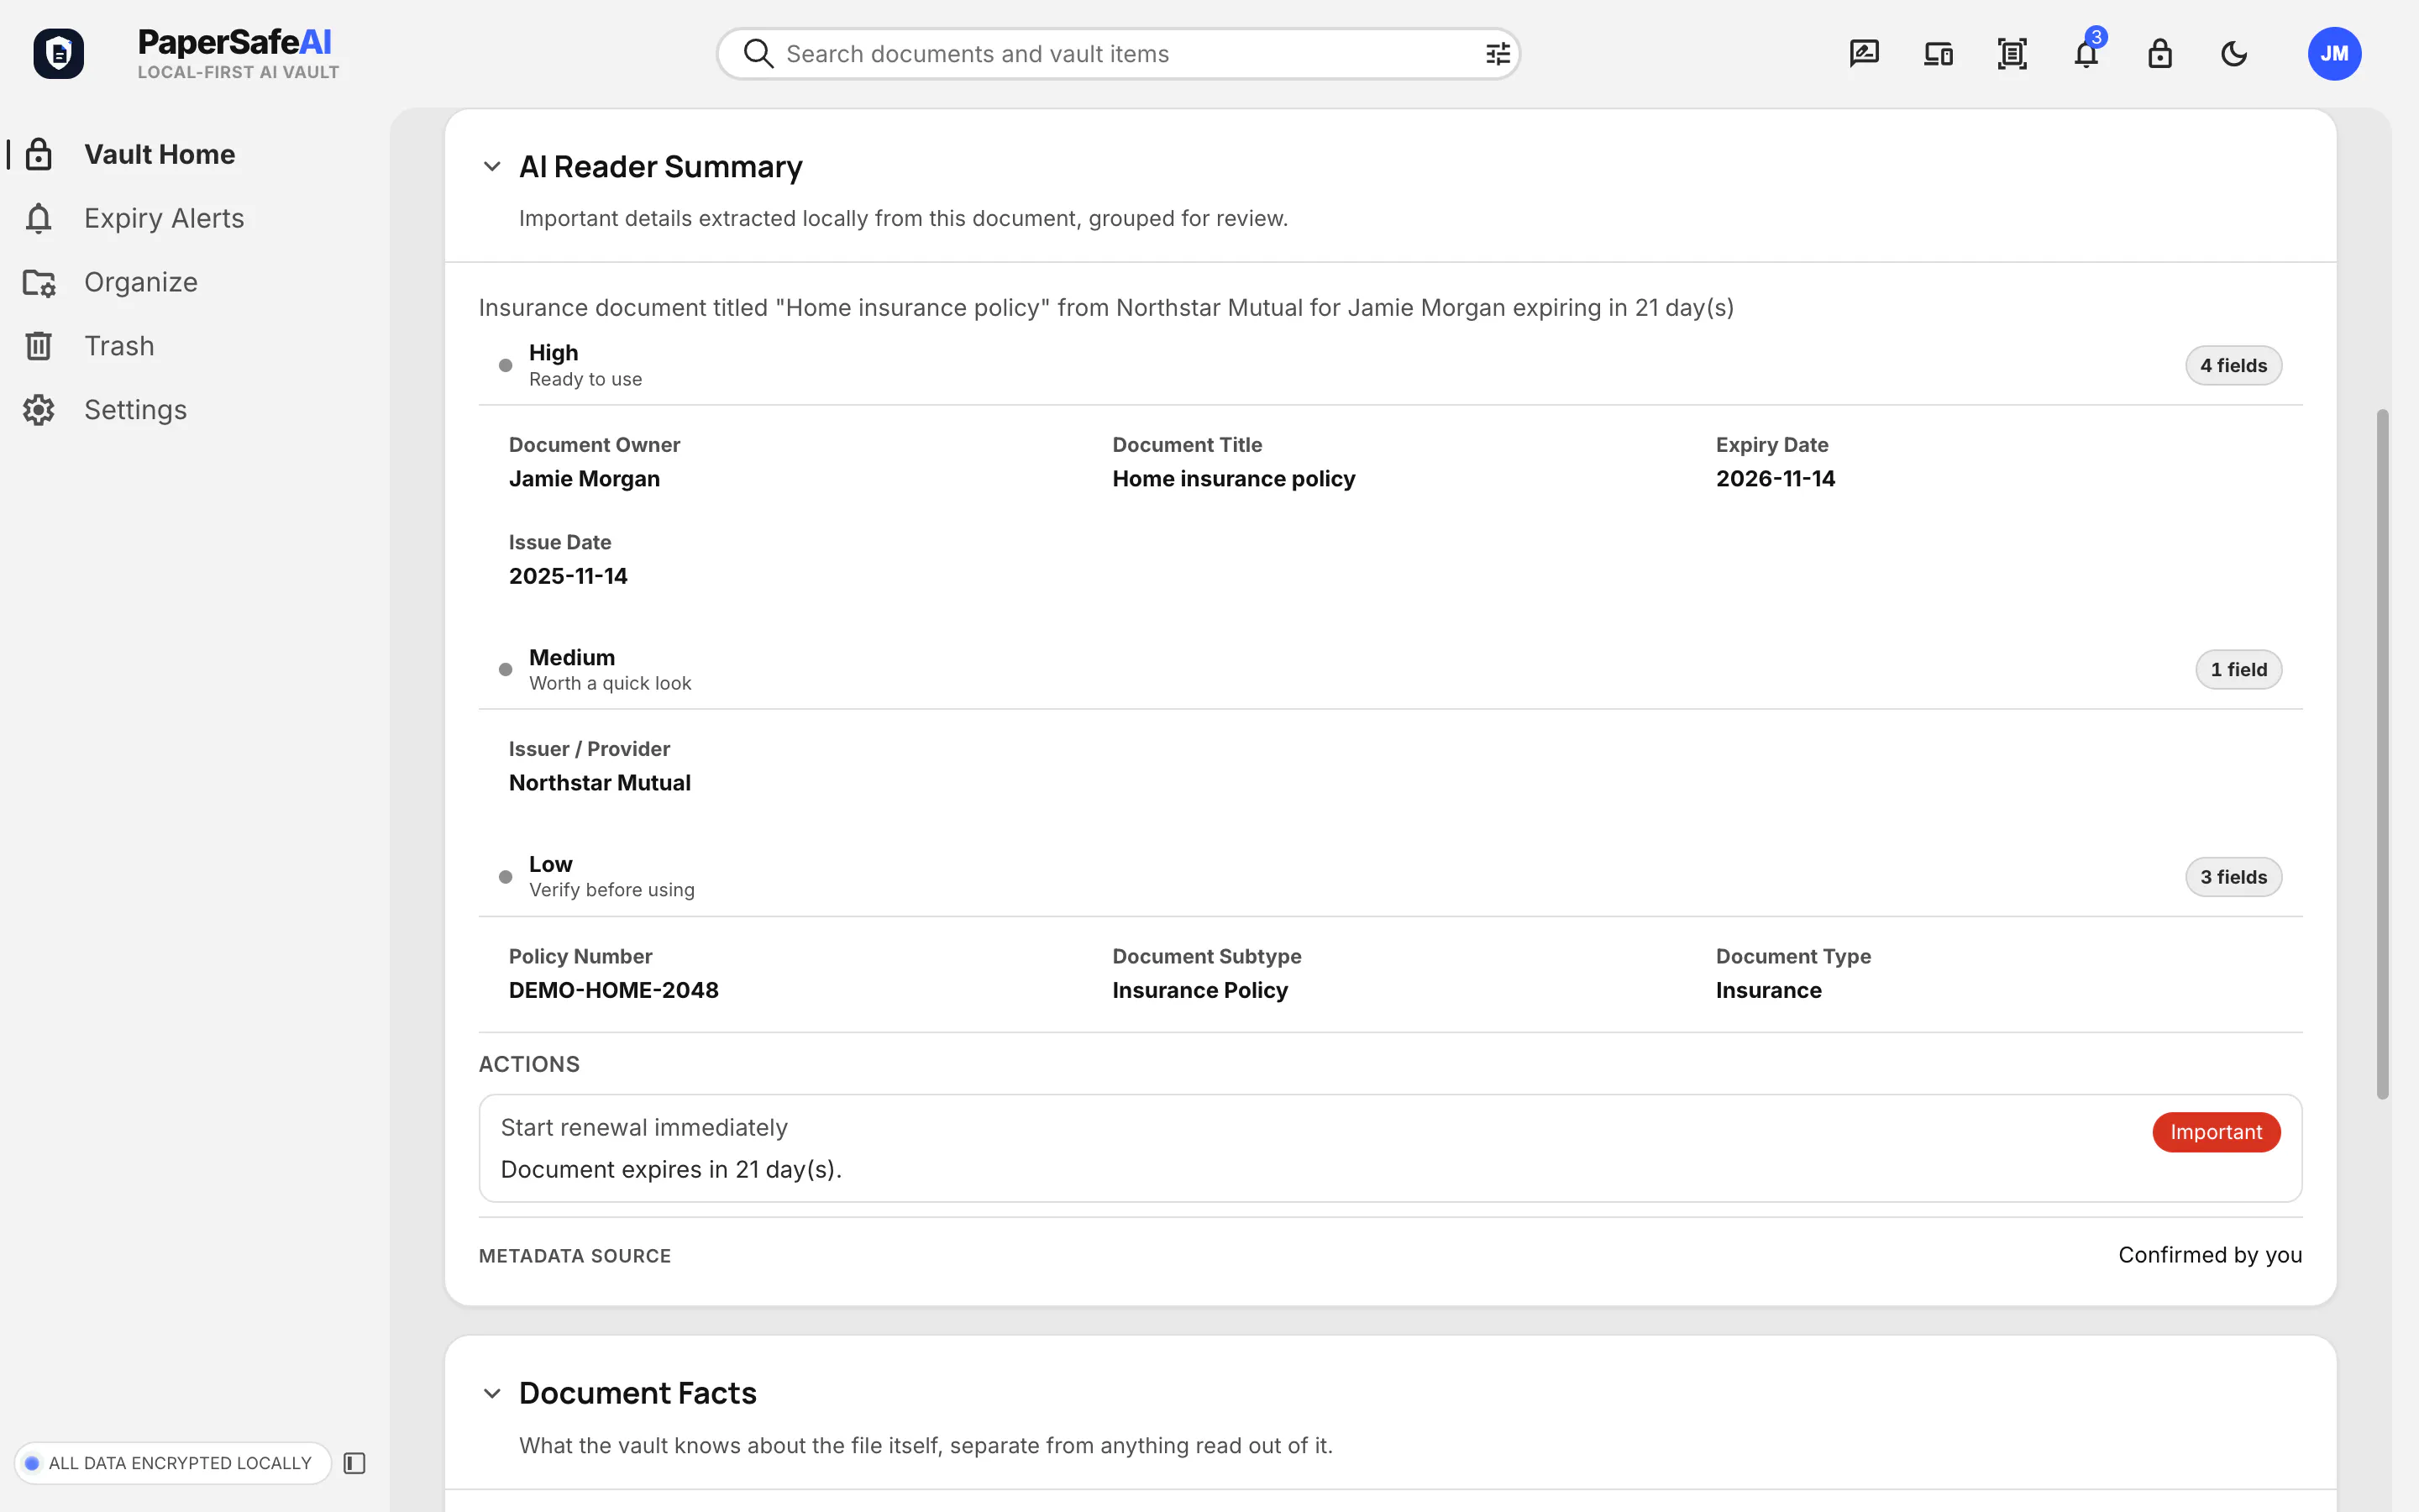Open the JM user avatar menu
The height and width of the screenshot is (1512, 2419).
point(2334,54)
